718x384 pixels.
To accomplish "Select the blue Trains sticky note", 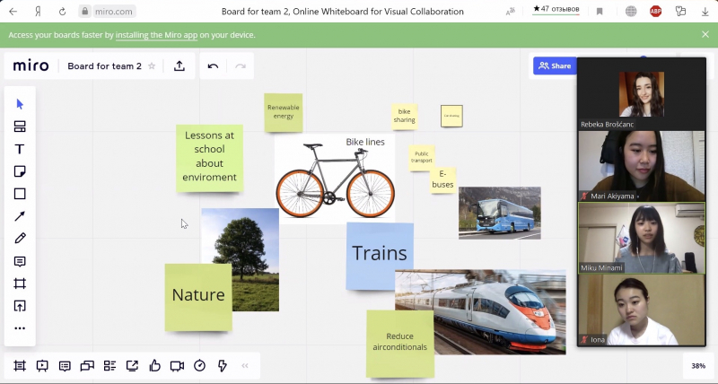I will (380, 255).
